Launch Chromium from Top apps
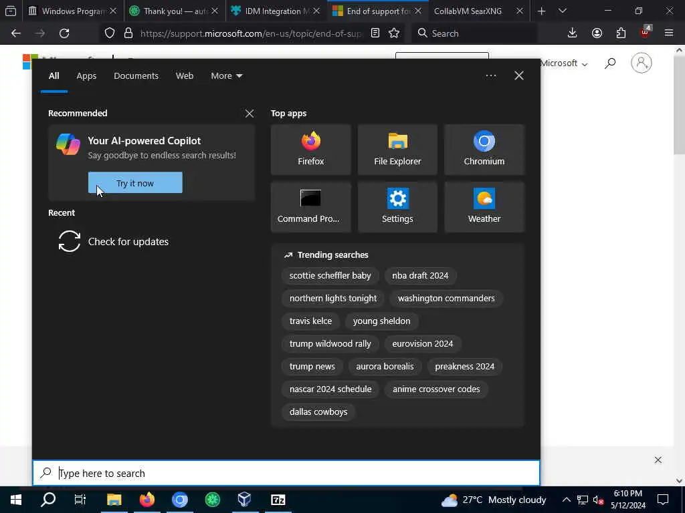The width and height of the screenshot is (685, 513). coord(484,150)
